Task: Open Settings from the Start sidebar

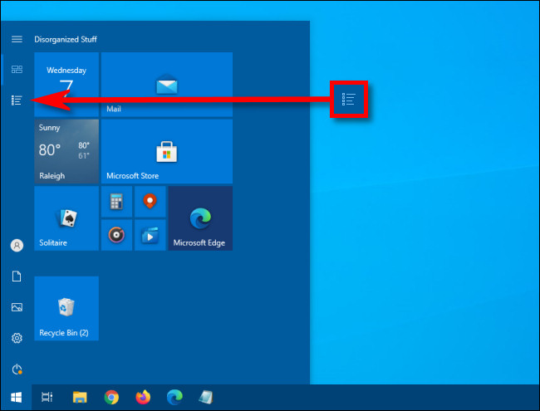Action: (x=17, y=338)
